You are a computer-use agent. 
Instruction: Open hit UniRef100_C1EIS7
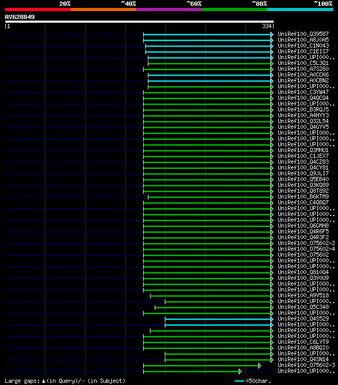tap(303, 51)
